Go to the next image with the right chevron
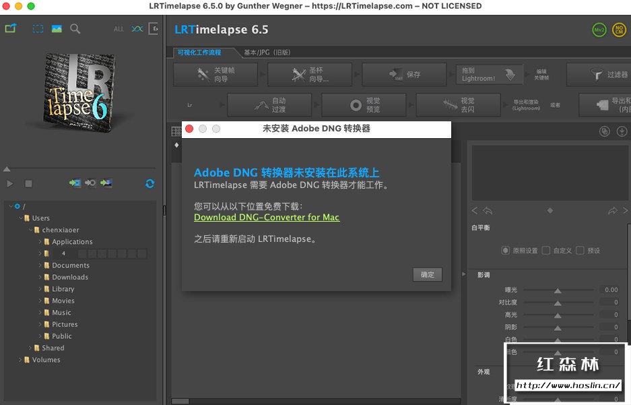The image size is (631, 405). click(x=626, y=210)
